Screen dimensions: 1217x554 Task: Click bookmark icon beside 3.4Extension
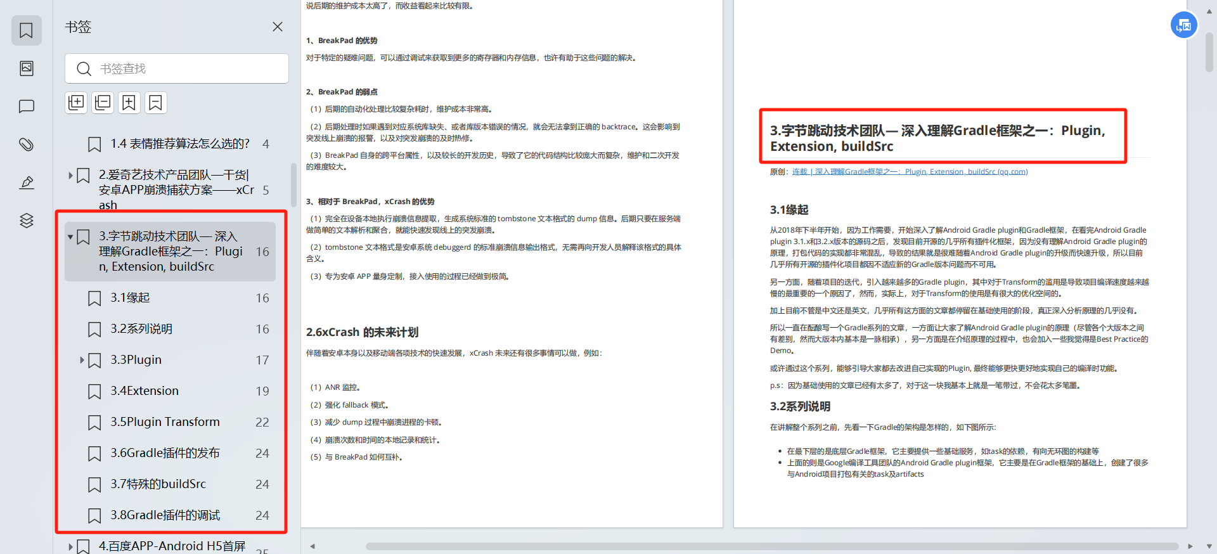coord(94,392)
